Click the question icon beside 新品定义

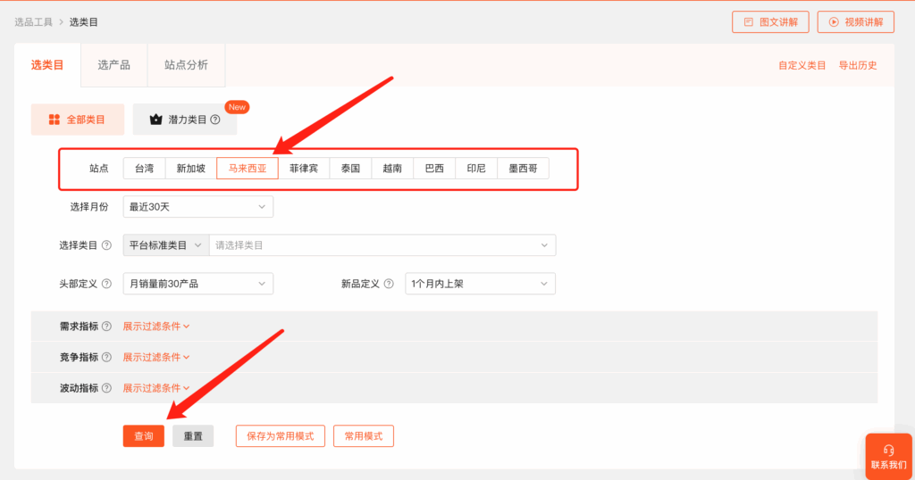(x=389, y=284)
